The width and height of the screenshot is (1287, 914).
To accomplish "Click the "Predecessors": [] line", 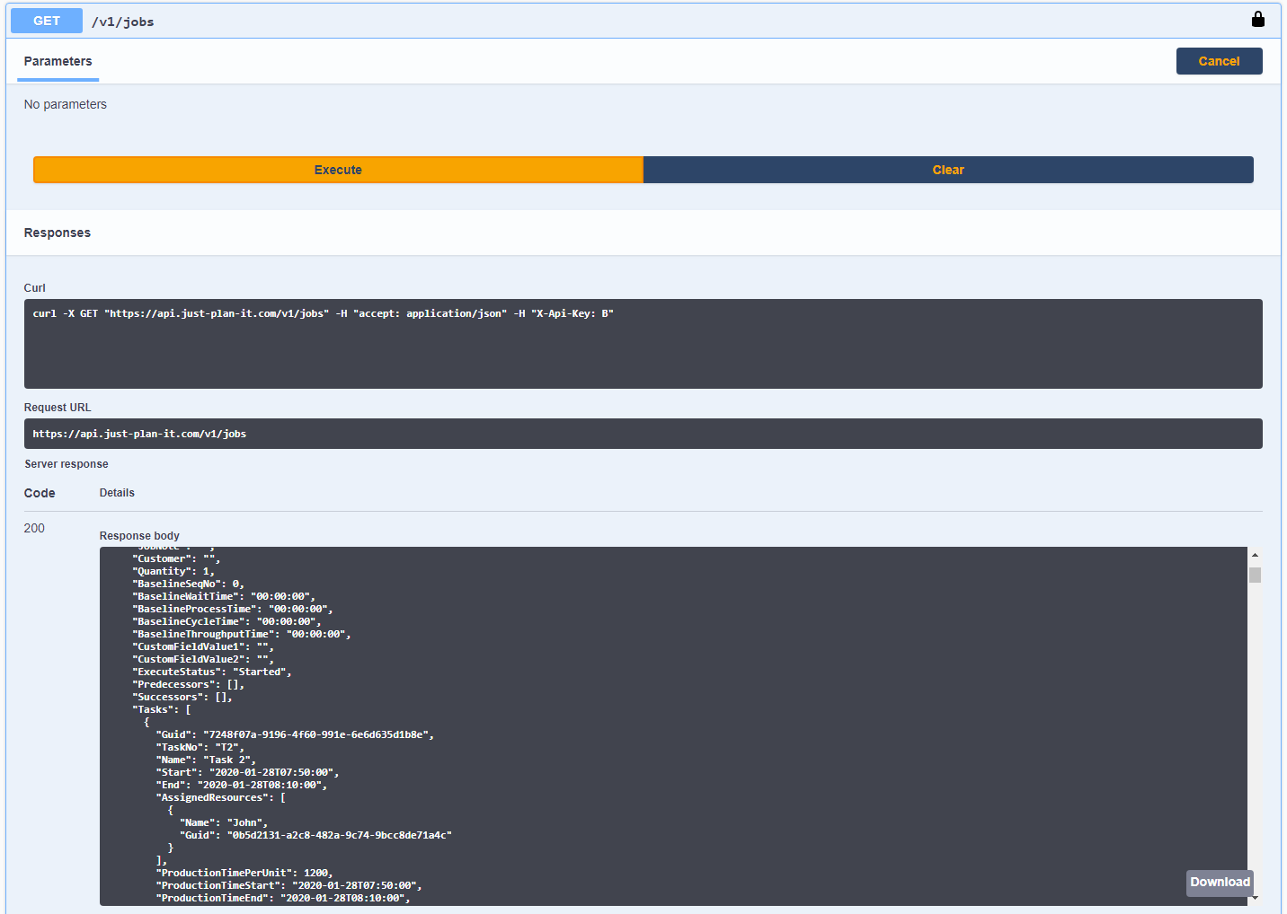I will click(x=188, y=684).
